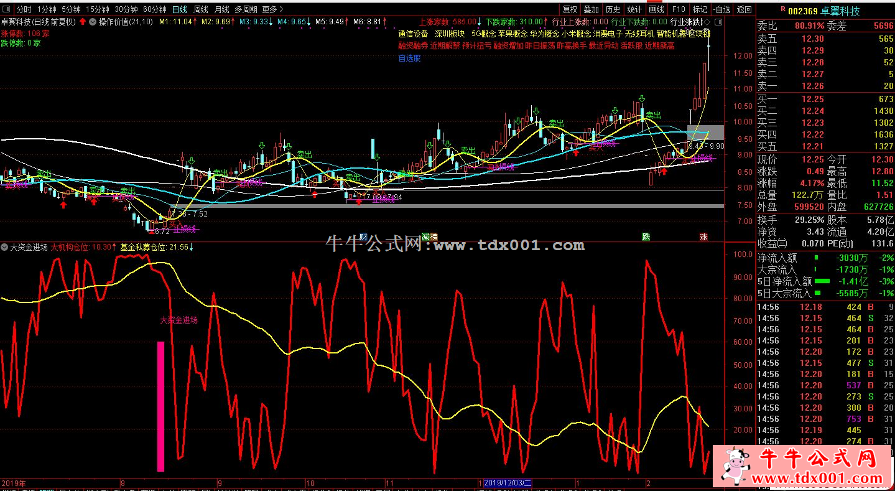895x491 pixels.
Task: Click the panel layout icon at top-left
Action: (x=6, y=9)
